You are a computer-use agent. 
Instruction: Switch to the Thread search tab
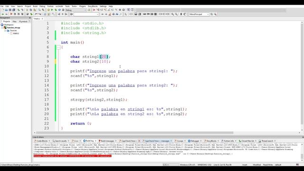(267, 141)
